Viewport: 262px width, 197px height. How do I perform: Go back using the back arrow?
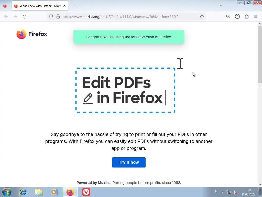click(6, 17)
